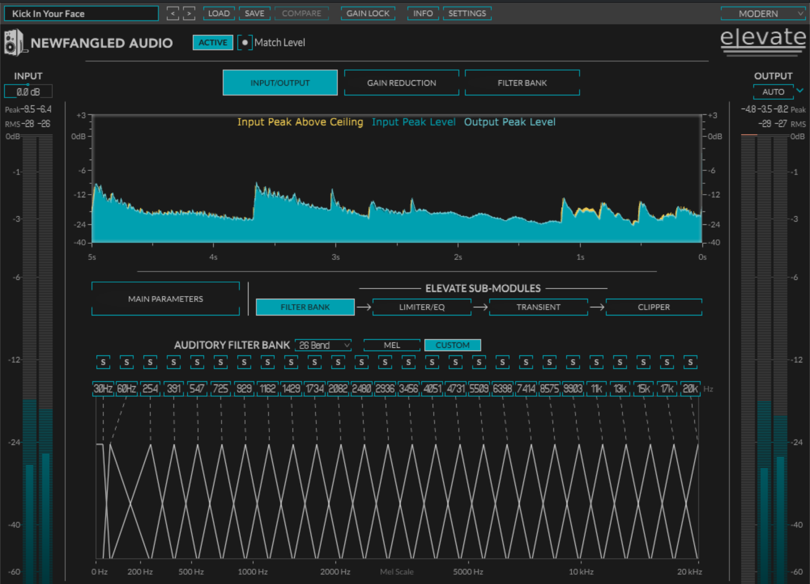Open the 26 Band count dropdown
Screen dimensions: 810x584
[x=324, y=345]
